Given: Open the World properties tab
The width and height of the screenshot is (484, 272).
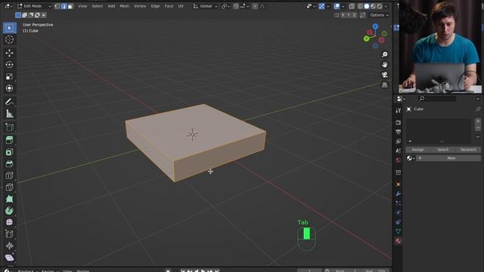Looking at the screenshot, I should click(x=399, y=160).
